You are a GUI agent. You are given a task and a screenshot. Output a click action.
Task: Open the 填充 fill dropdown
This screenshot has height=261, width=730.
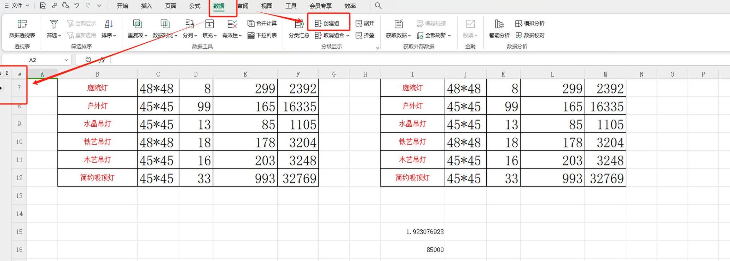pyautogui.click(x=209, y=35)
